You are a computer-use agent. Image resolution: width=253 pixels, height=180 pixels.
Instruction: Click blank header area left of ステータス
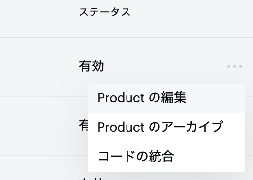coord(39,18)
